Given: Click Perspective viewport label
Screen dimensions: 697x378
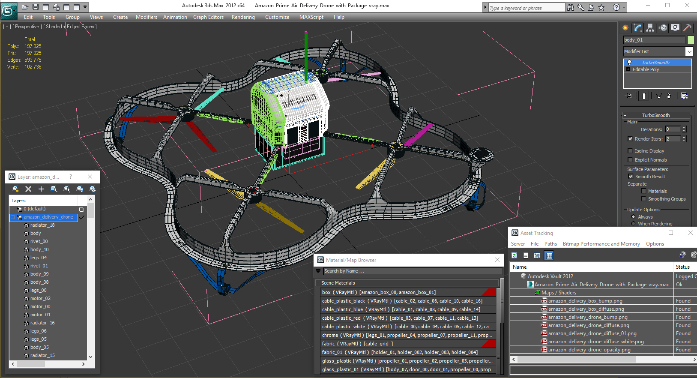Looking at the screenshot, I should point(27,27).
